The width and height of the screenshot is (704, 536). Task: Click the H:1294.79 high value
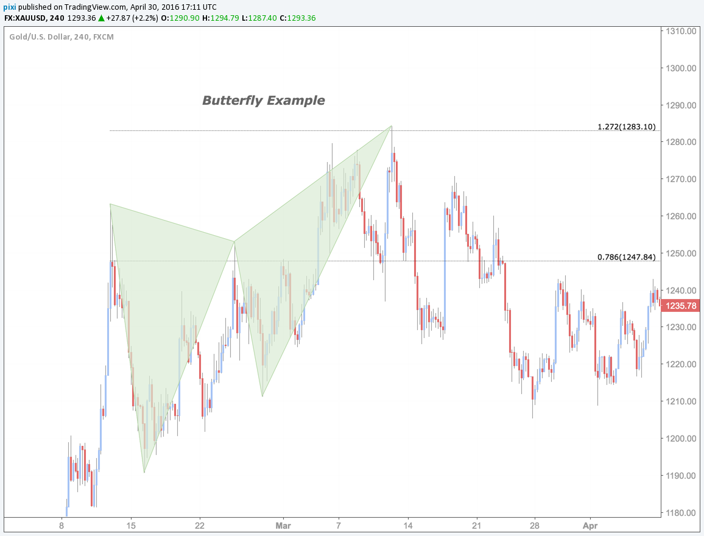point(220,18)
